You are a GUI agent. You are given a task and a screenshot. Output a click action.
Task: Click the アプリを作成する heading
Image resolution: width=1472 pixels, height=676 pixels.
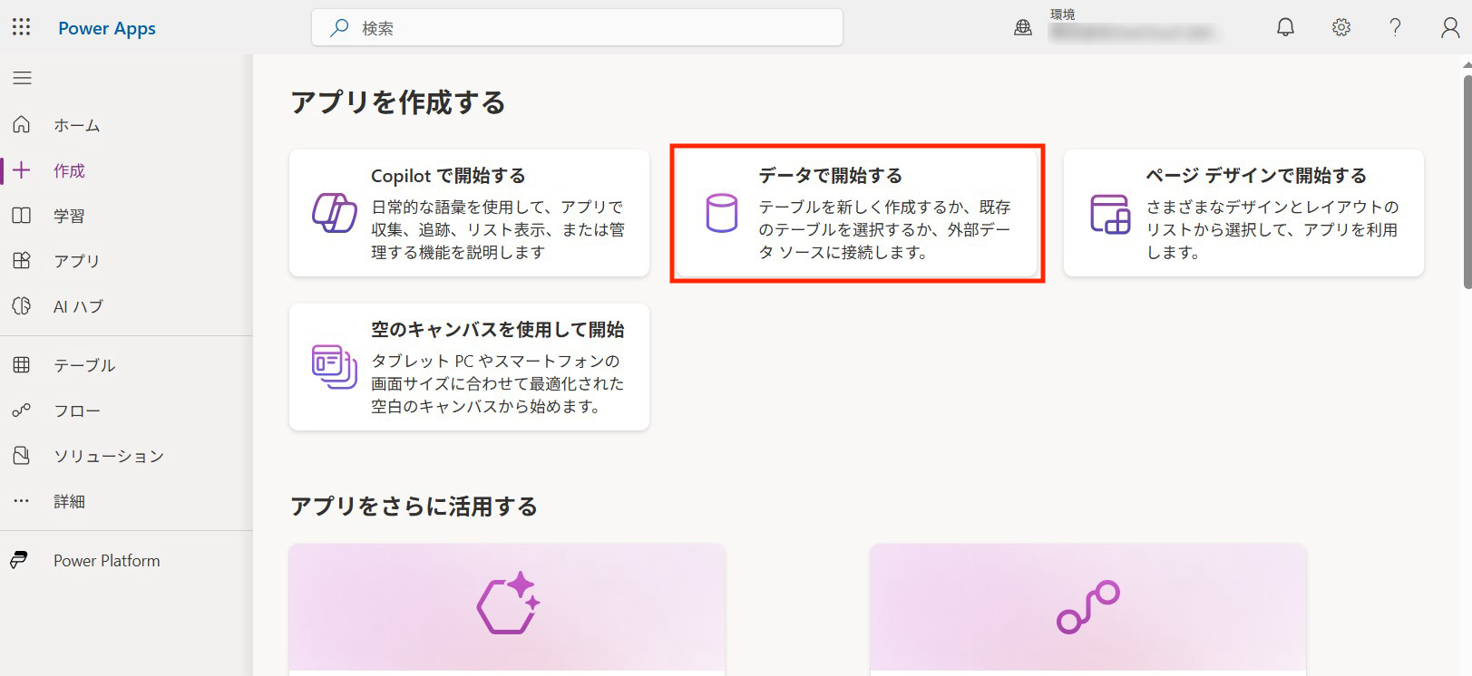(398, 102)
